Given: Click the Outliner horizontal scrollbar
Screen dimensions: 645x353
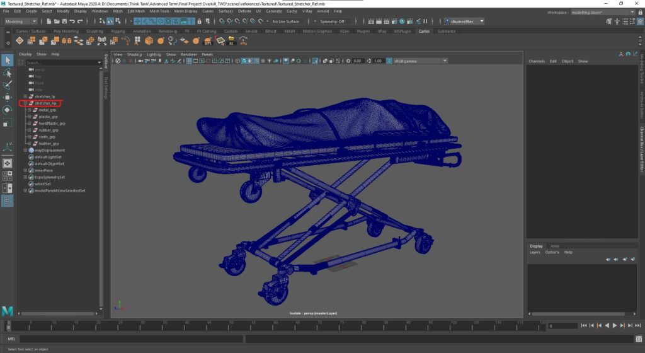Looking at the screenshot, I should coord(57,313).
